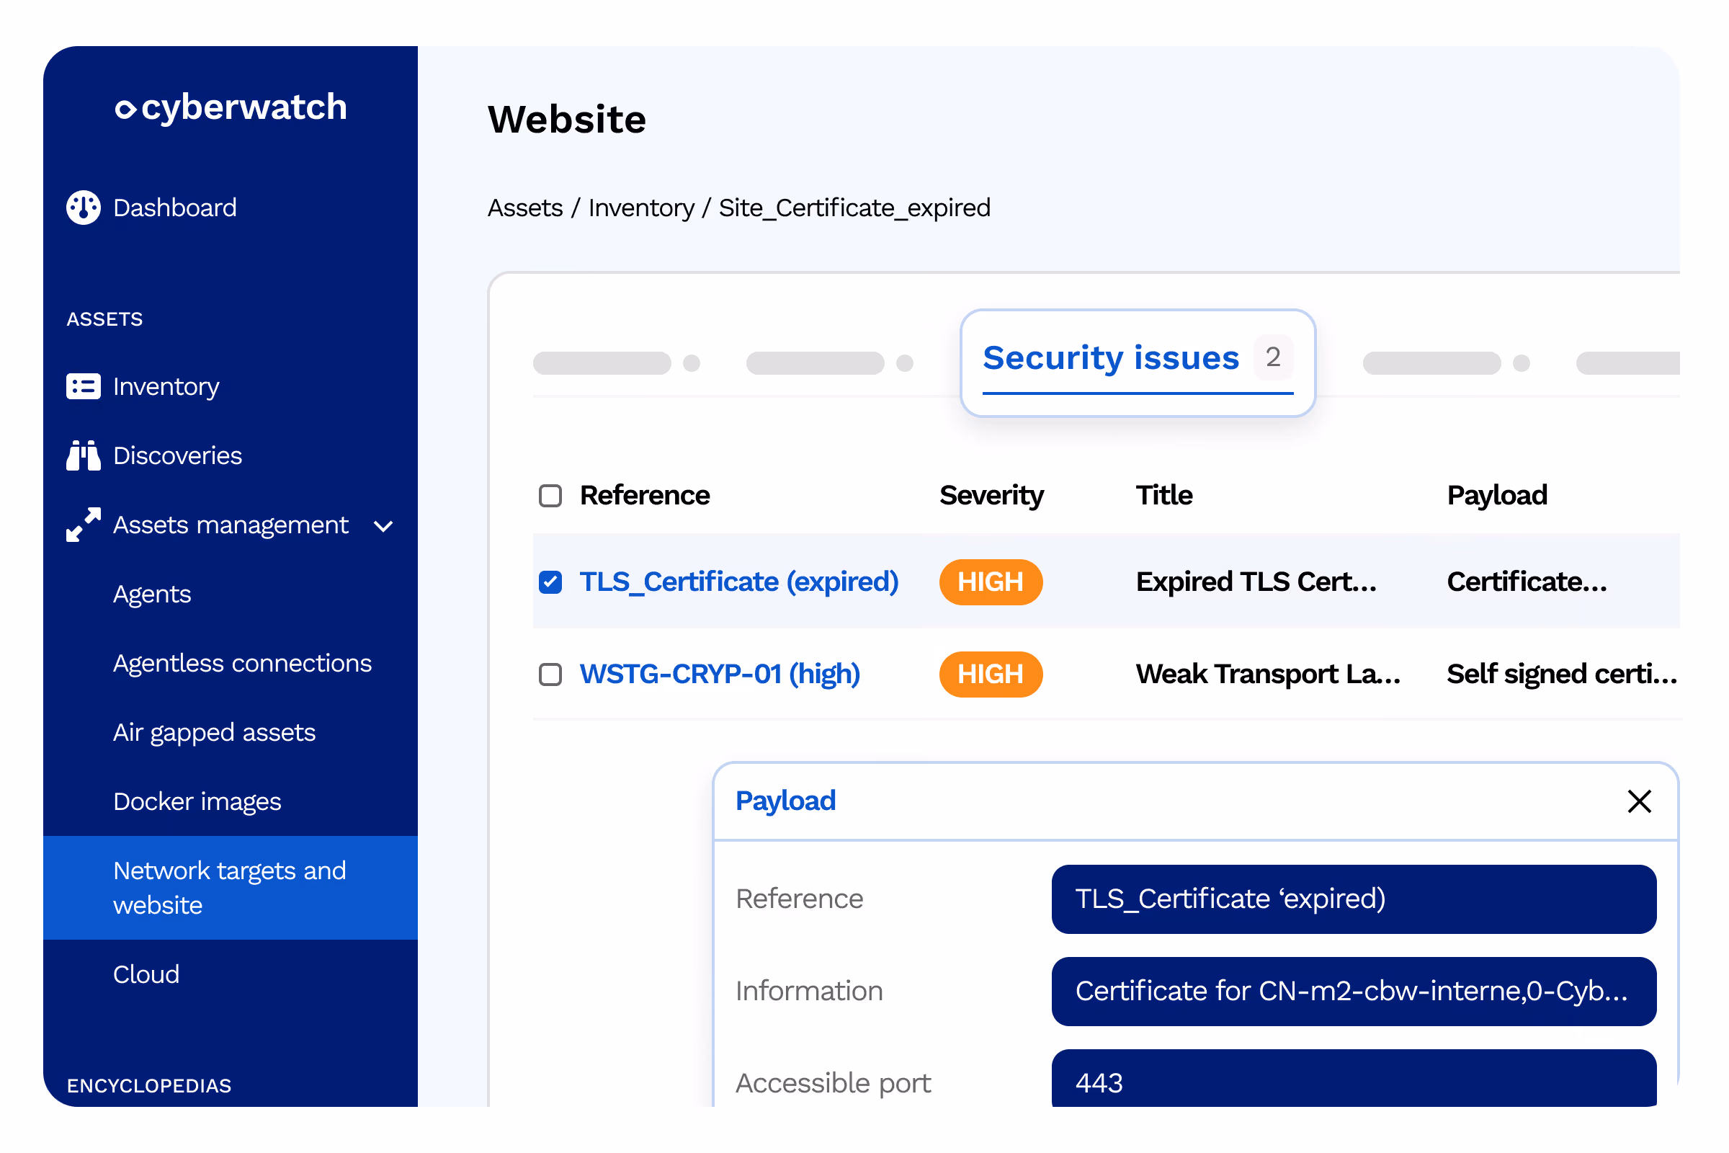Click the Reference field in Payload panel
Screen dimensions: 1729x1153
(x=1354, y=899)
